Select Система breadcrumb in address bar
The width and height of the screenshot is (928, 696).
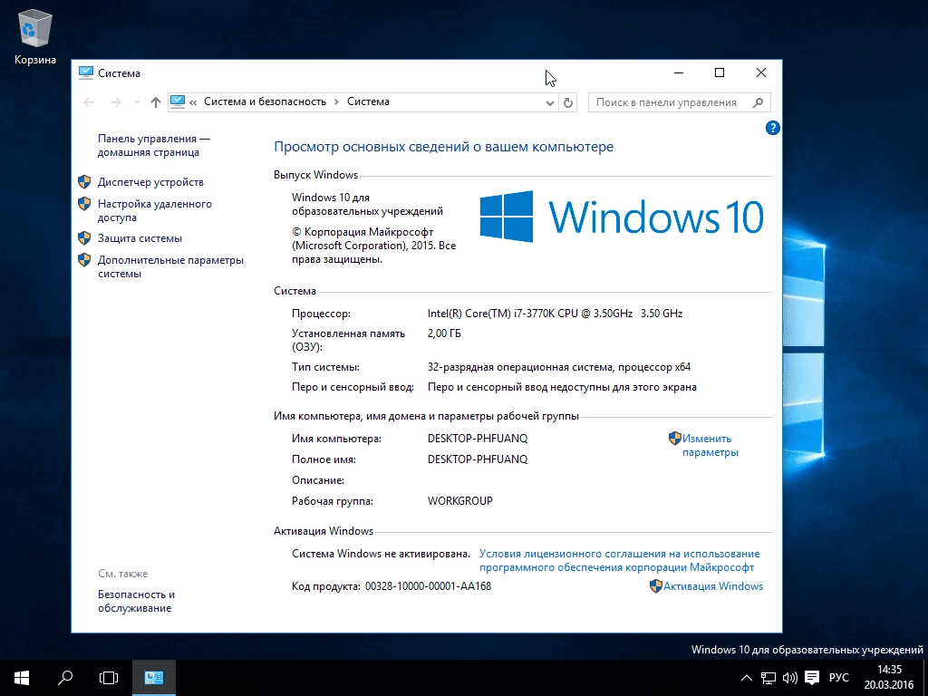368,101
